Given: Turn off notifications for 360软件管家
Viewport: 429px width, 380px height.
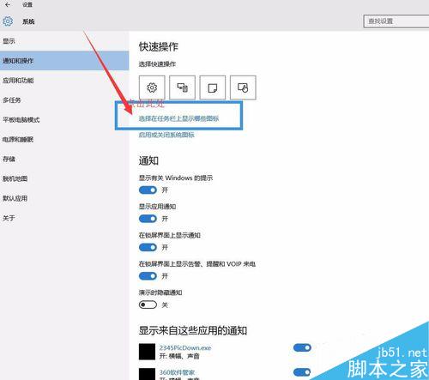Looking at the screenshot, I should [302, 372].
